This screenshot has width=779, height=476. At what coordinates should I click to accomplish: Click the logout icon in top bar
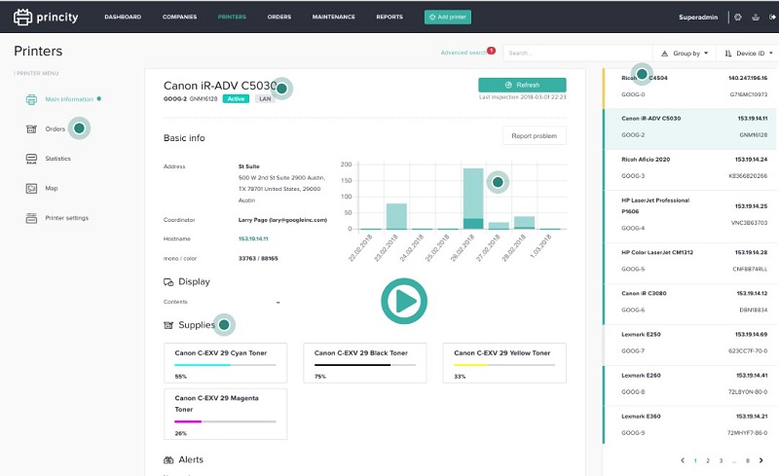(x=772, y=17)
